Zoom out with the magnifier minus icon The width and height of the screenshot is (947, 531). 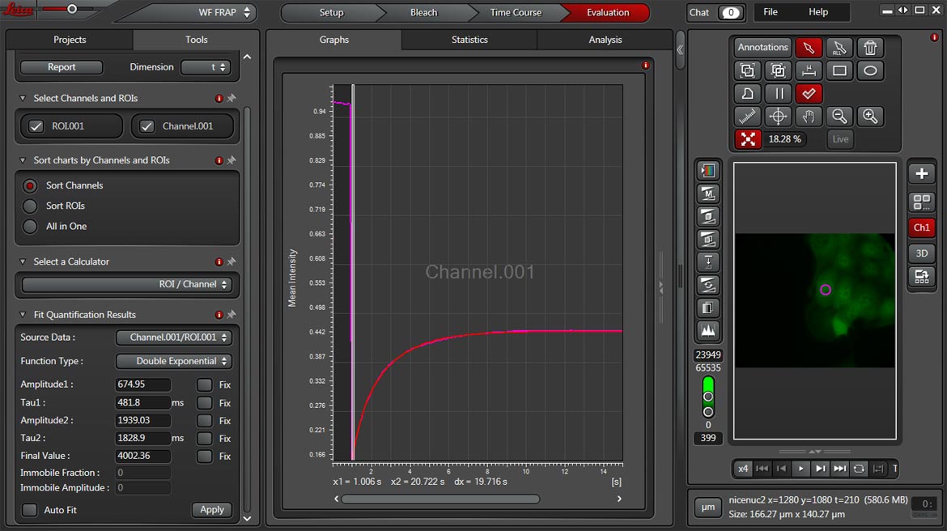(839, 117)
